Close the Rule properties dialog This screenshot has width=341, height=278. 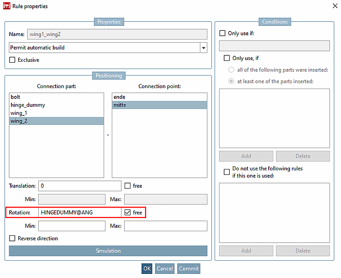pyautogui.click(x=335, y=6)
